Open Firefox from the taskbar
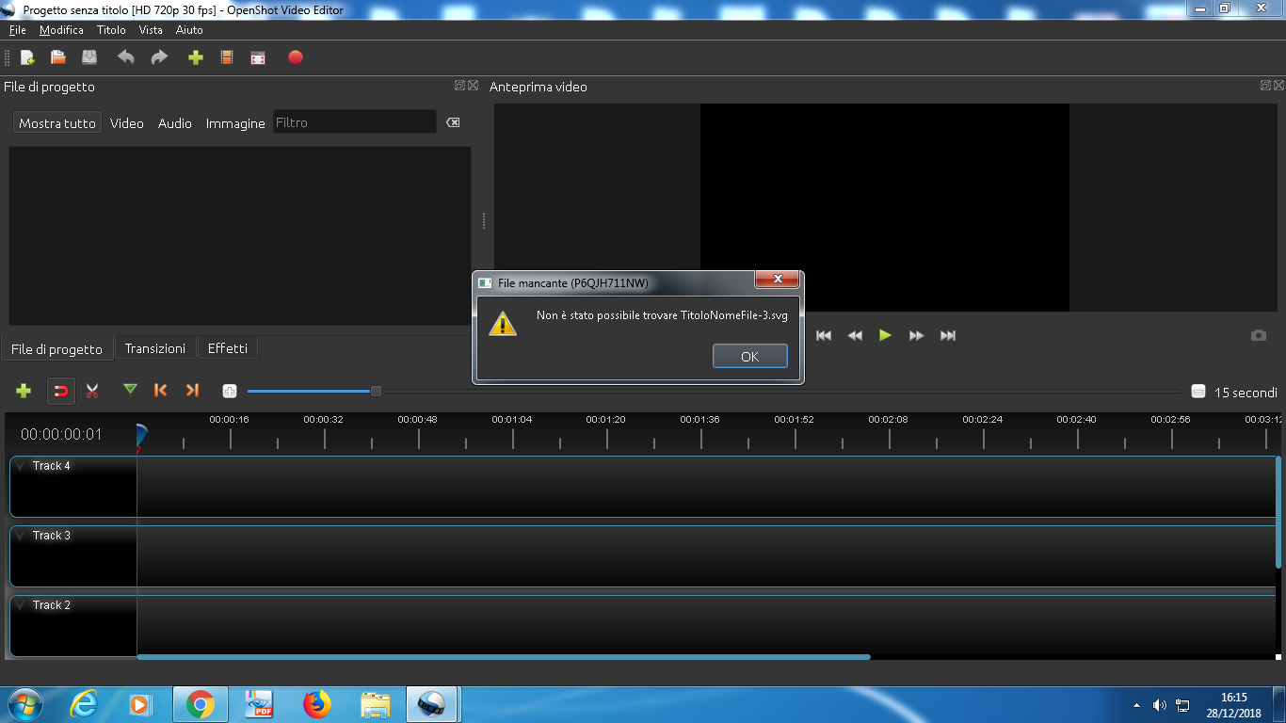The width and height of the screenshot is (1286, 723). (317, 704)
